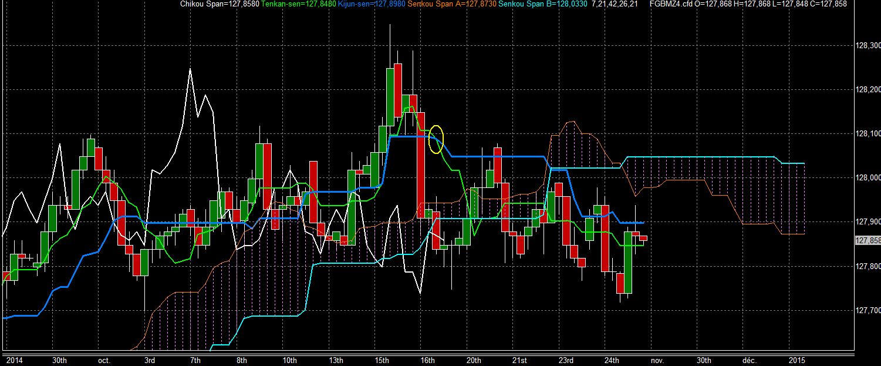This screenshot has width=881, height=366.
Task: Click the 128,200 price axis label
Action: click(868, 89)
